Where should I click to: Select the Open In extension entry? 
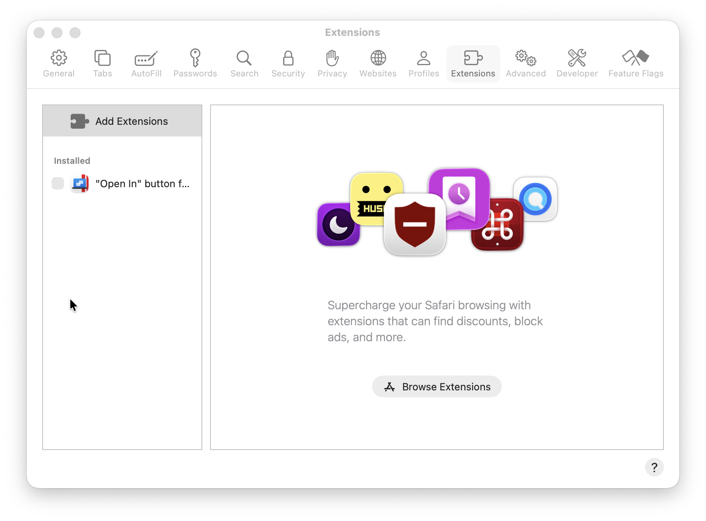[143, 183]
